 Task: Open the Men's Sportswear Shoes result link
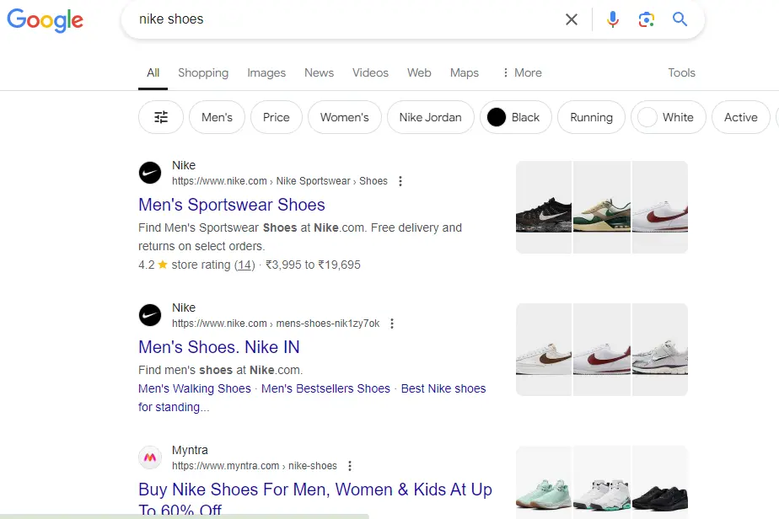(231, 205)
